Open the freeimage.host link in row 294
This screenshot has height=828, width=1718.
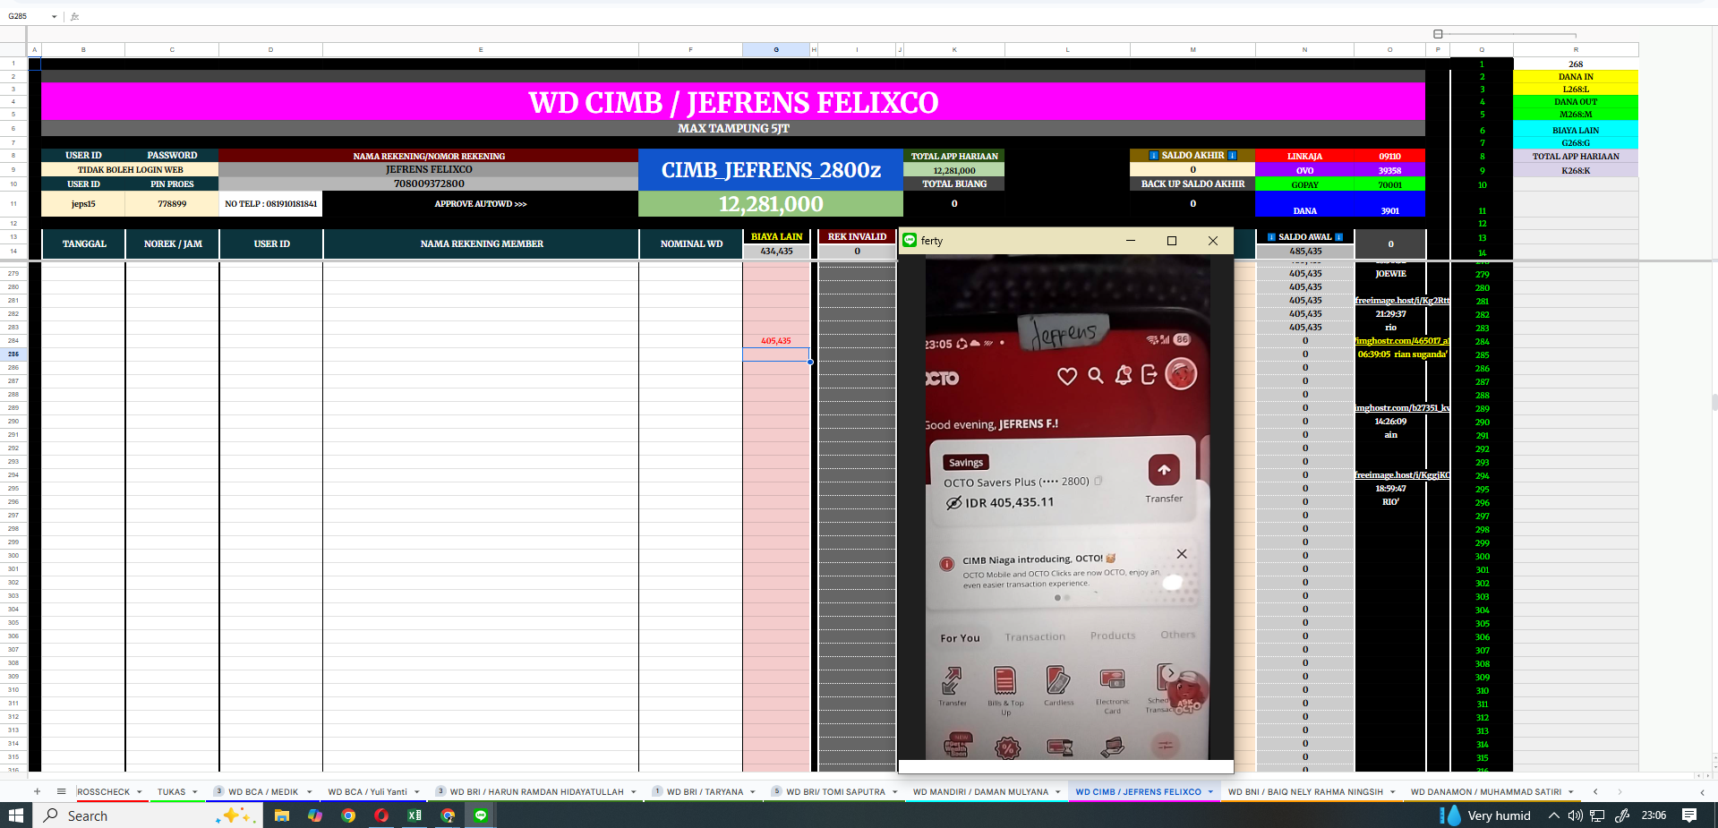pos(1402,475)
